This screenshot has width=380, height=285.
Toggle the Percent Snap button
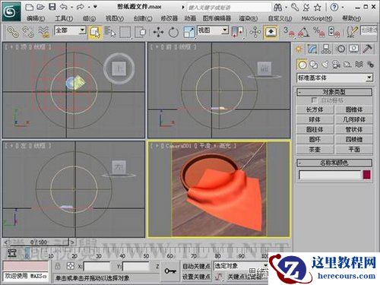(318, 32)
